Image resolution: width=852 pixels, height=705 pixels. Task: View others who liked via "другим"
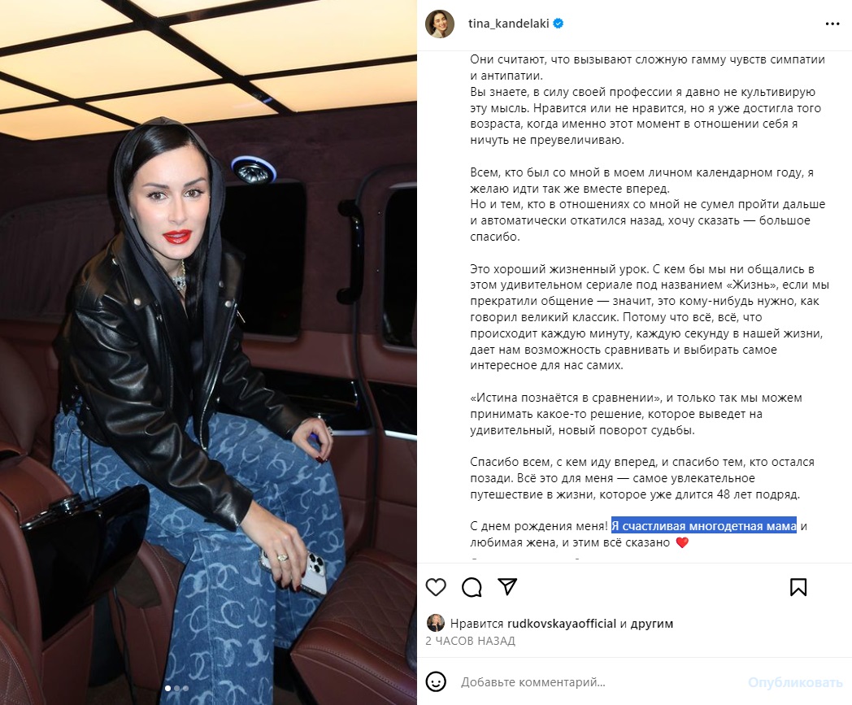click(x=651, y=624)
